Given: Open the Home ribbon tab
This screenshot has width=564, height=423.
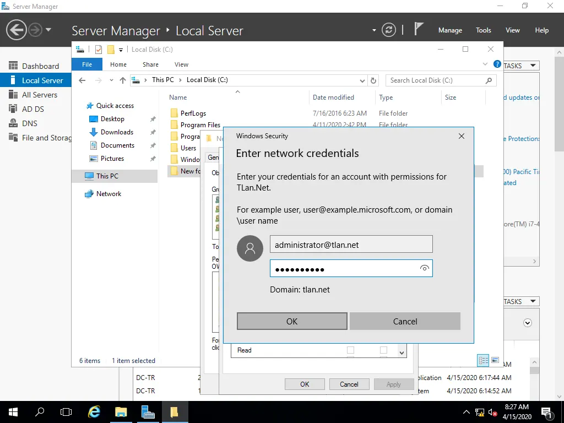Looking at the screenshot, I should 118,64.
